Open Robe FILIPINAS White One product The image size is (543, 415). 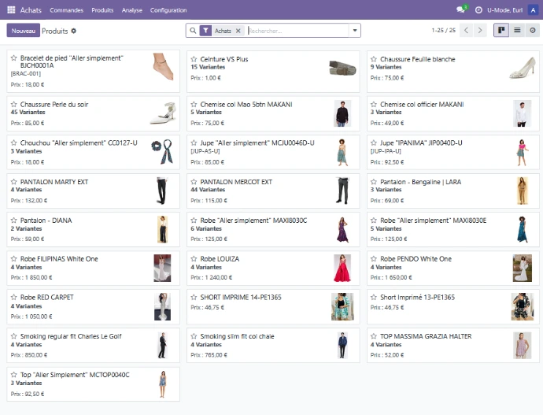tap(93, 268)
